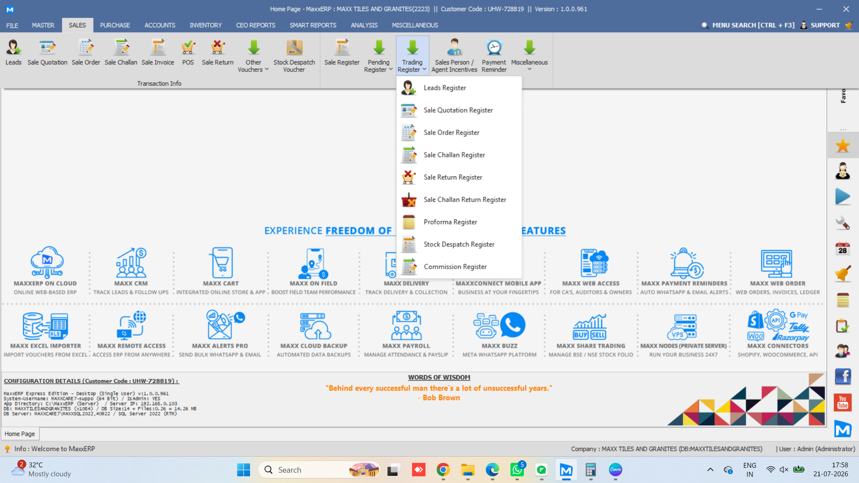This screenshot has height=483, width=859.
Task: Click Maxx On Field feature tile
Action: [314, 271]
